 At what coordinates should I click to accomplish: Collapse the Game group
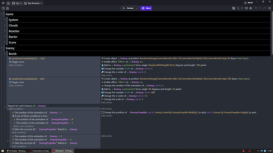tap(2, 14)
